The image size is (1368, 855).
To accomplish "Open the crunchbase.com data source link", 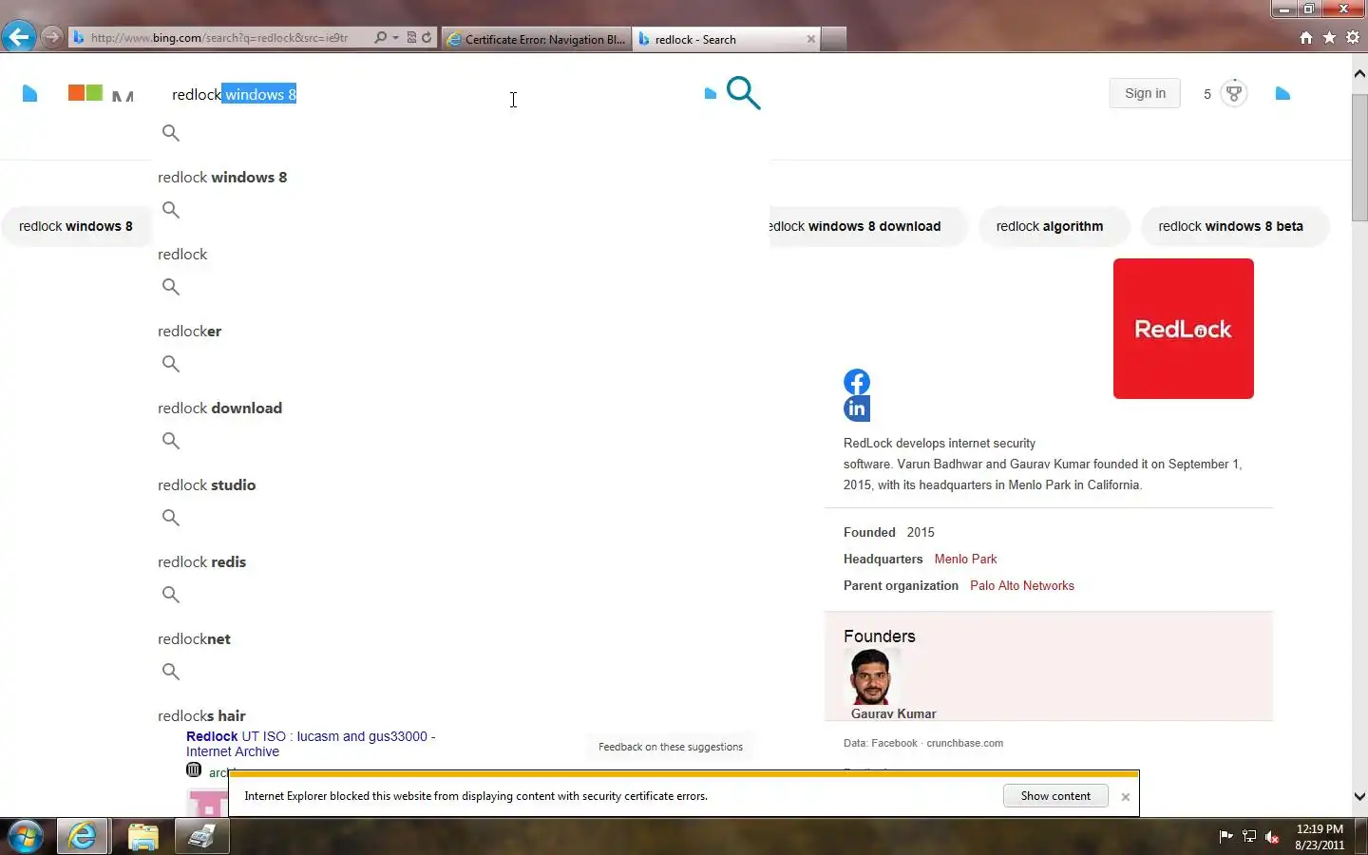I will click(964, 743).
